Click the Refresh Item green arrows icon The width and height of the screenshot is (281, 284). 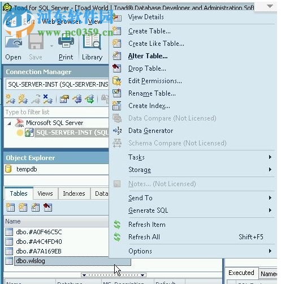click(117, 225)
